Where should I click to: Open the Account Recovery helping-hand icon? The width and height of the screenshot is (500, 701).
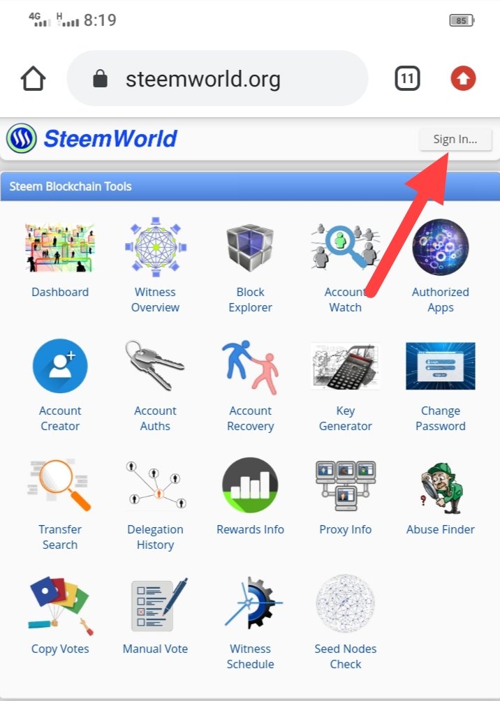pos(250,367)
